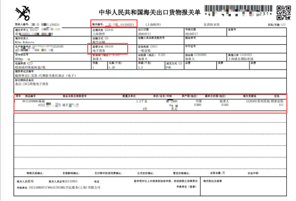This screenshot has height=201, width=296.
Task: Click the 特殊关系确认 label
Action: tap(35, 173)
